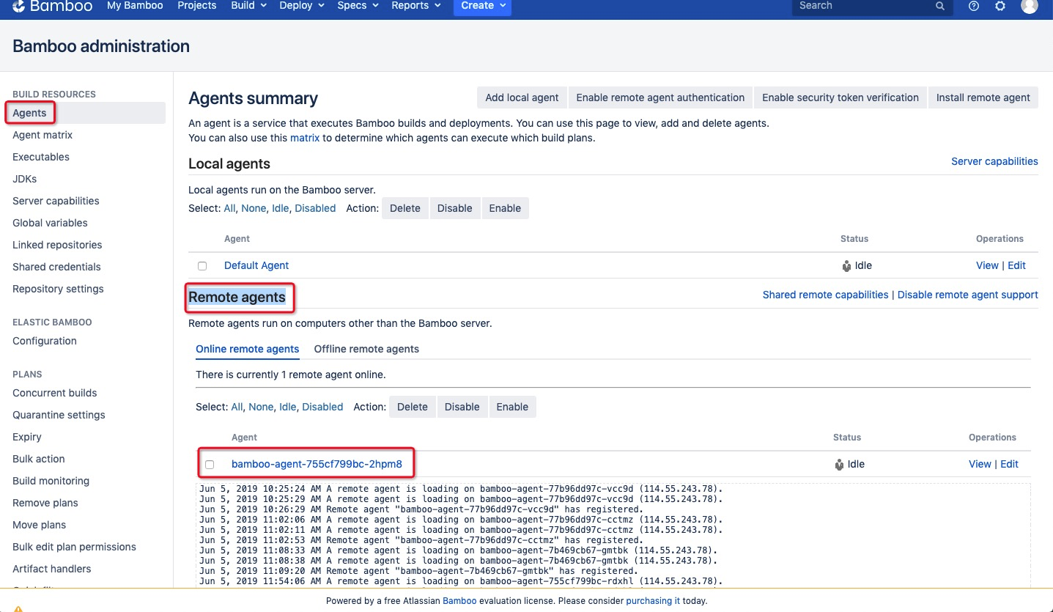Image resolution: width=1053 pixels, height=612 pixels.
Task: Open the Create dropdown button
Action: pos(482,6)
